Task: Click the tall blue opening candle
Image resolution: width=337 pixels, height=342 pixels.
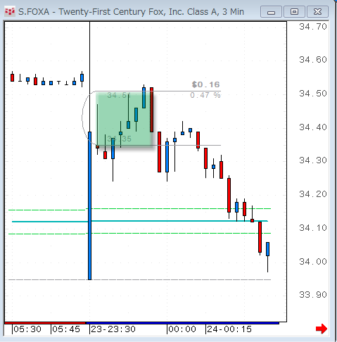Action: [x=89, y=205]
